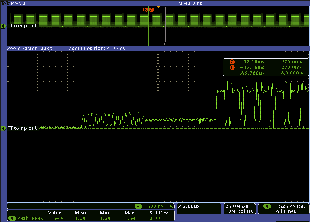Screen dimensions: 310x222
Task: Click the '500mV' vertical scale readout
Action: (155, 206)
